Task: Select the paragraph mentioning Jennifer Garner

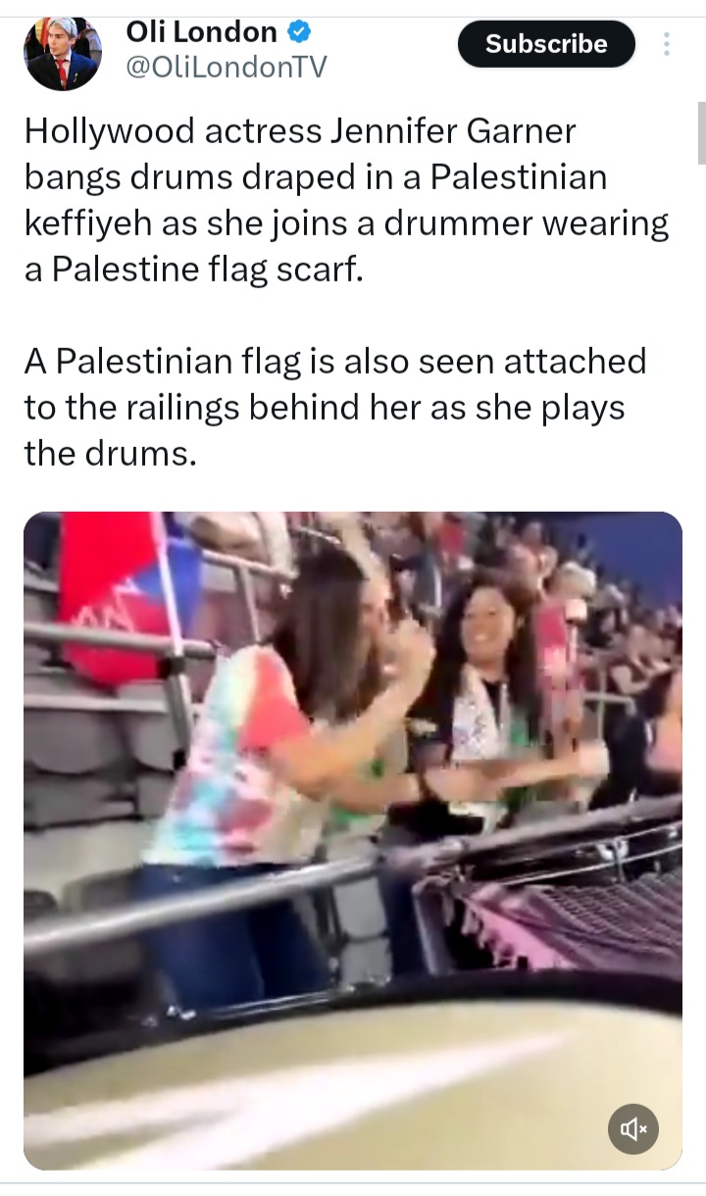Action: click(346, 200)
